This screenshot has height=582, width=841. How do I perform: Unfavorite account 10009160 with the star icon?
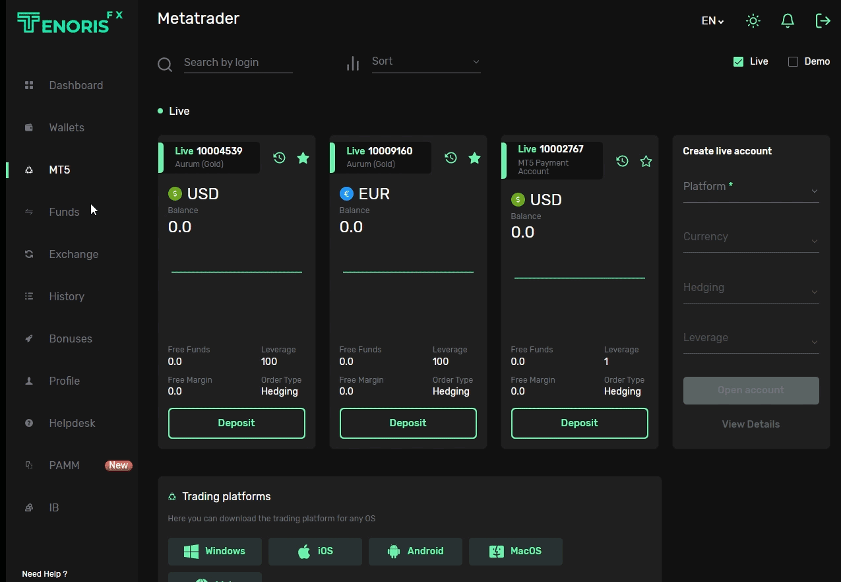[x=474, y=158]
